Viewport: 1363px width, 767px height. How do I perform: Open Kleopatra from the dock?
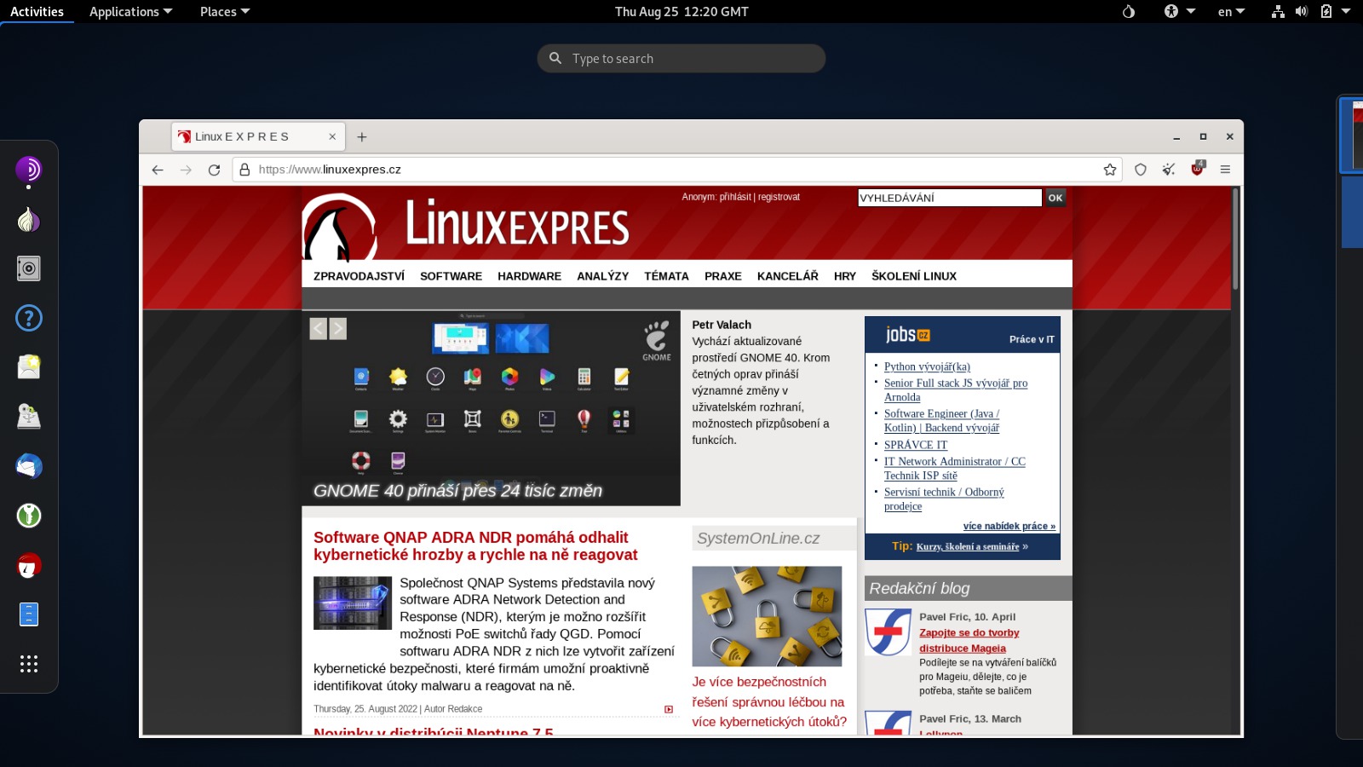click(x=29, y=565)
